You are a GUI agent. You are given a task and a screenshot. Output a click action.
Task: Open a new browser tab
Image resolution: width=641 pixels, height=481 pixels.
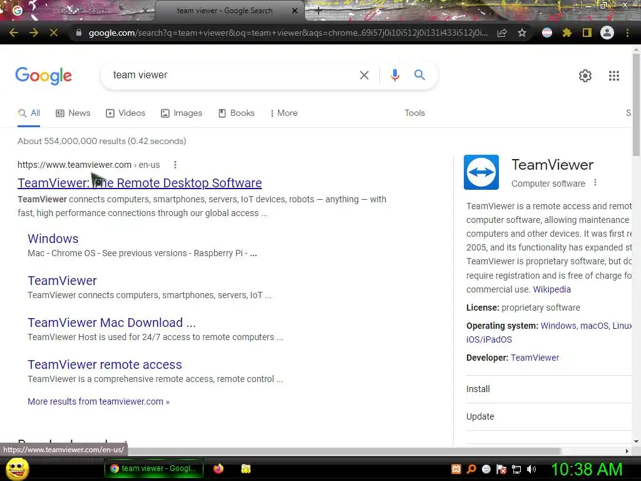click(319, 11)
